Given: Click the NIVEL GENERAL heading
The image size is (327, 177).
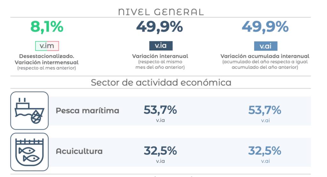Looking at the screenshot, I should click(161, 12).
